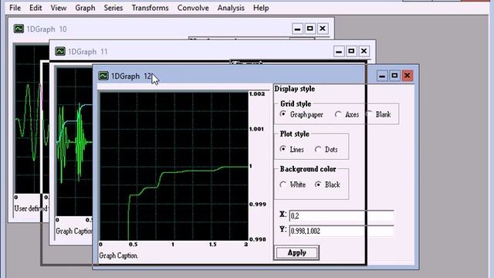Click the X range input field

pos(341,216)
